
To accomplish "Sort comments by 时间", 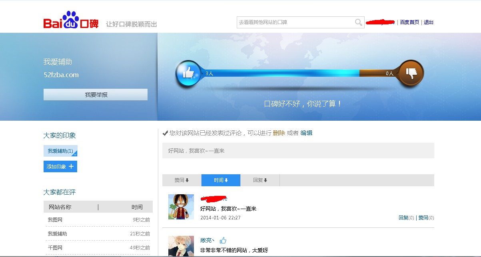I will coord(221,180).
